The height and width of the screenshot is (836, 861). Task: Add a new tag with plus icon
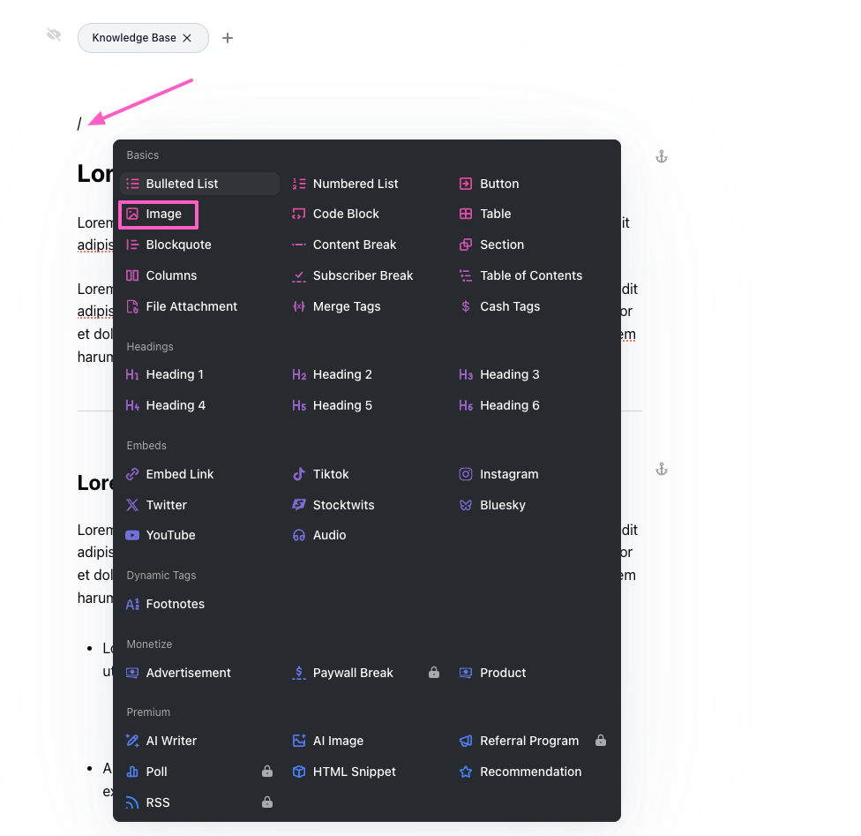pos(228,38)
